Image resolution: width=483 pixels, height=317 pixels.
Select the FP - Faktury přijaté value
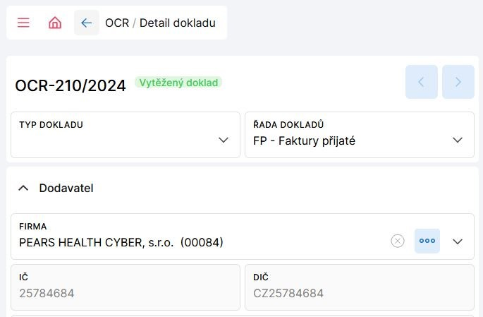pyautogui.click(x=305, y=140)
